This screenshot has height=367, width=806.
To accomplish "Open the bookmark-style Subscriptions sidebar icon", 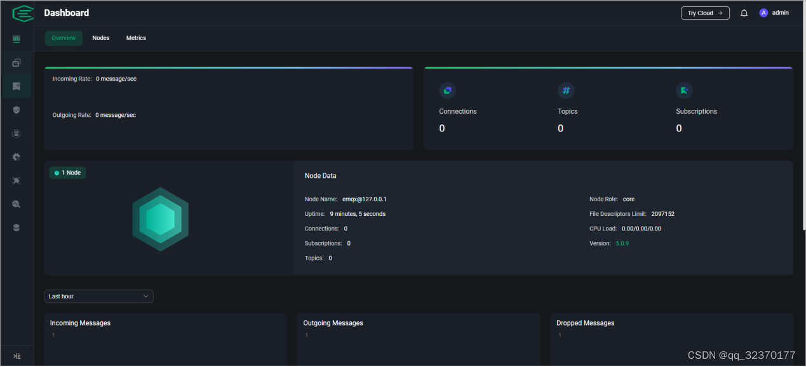I will 17,86.
